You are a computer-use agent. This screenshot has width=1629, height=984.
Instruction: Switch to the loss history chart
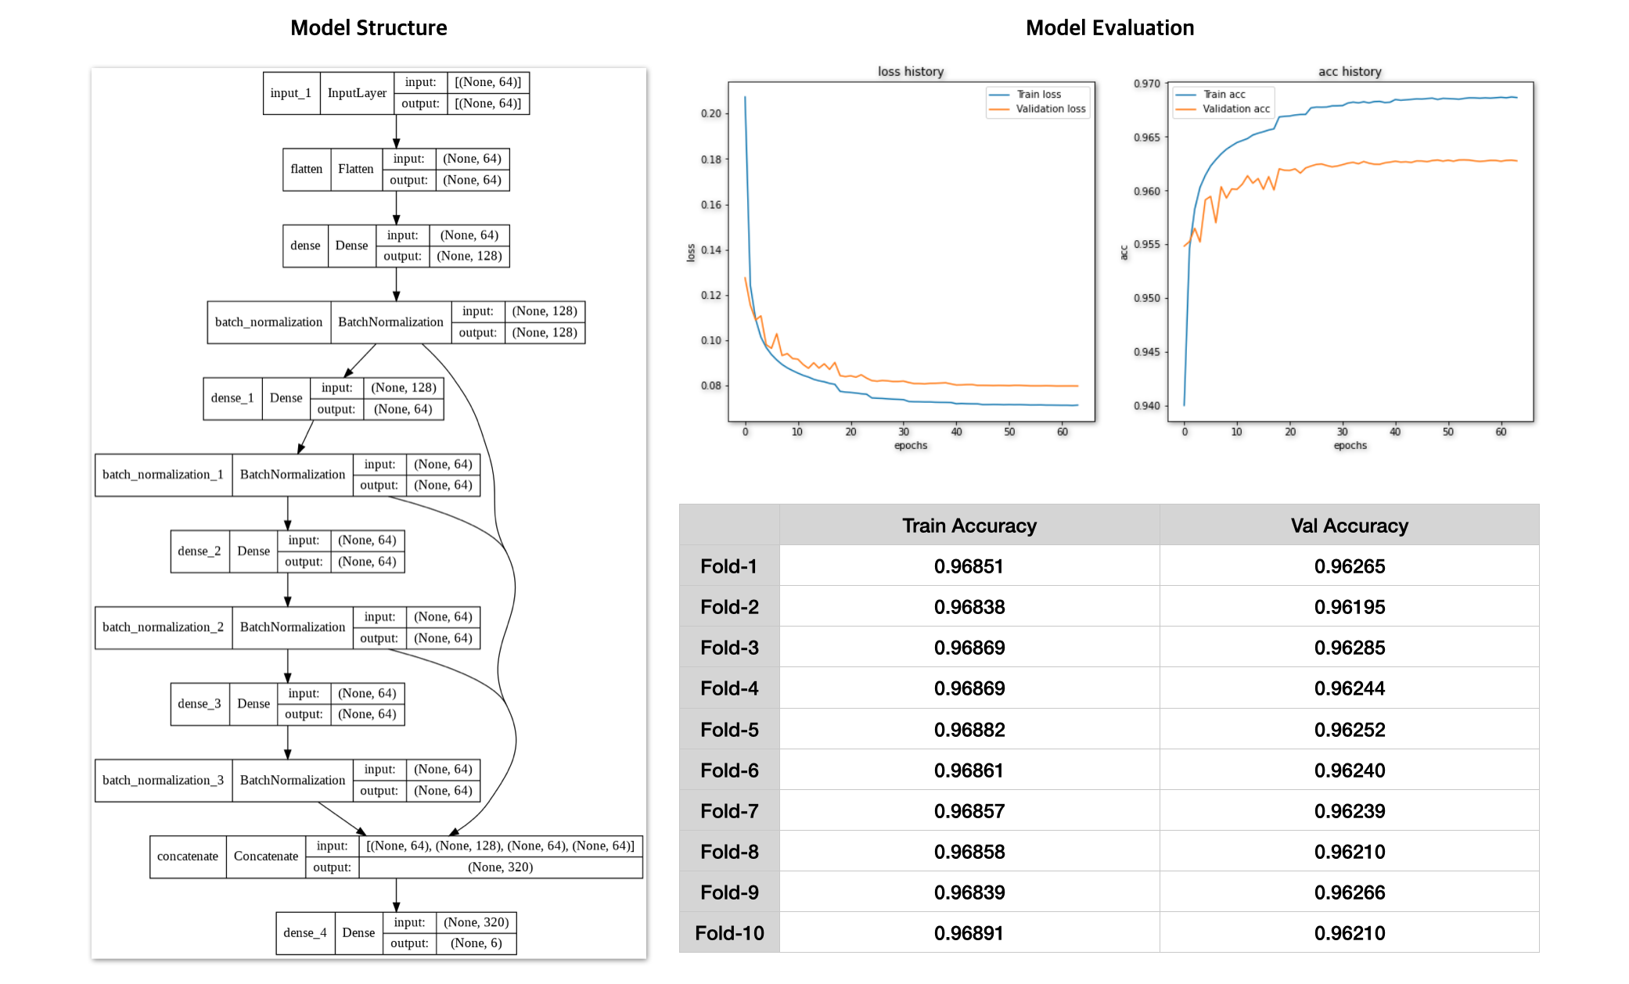click(x=910, y=71)
